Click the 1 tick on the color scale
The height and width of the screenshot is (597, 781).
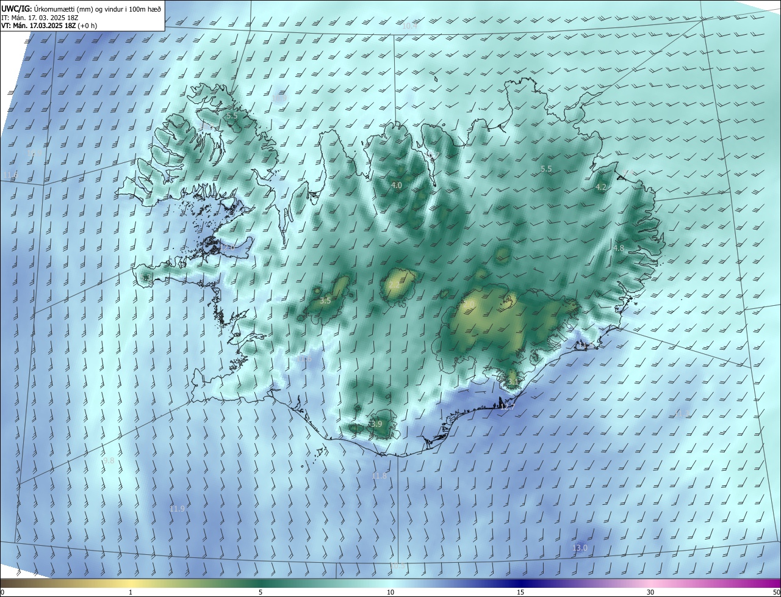pyautogui.click(x=131, y=592)
